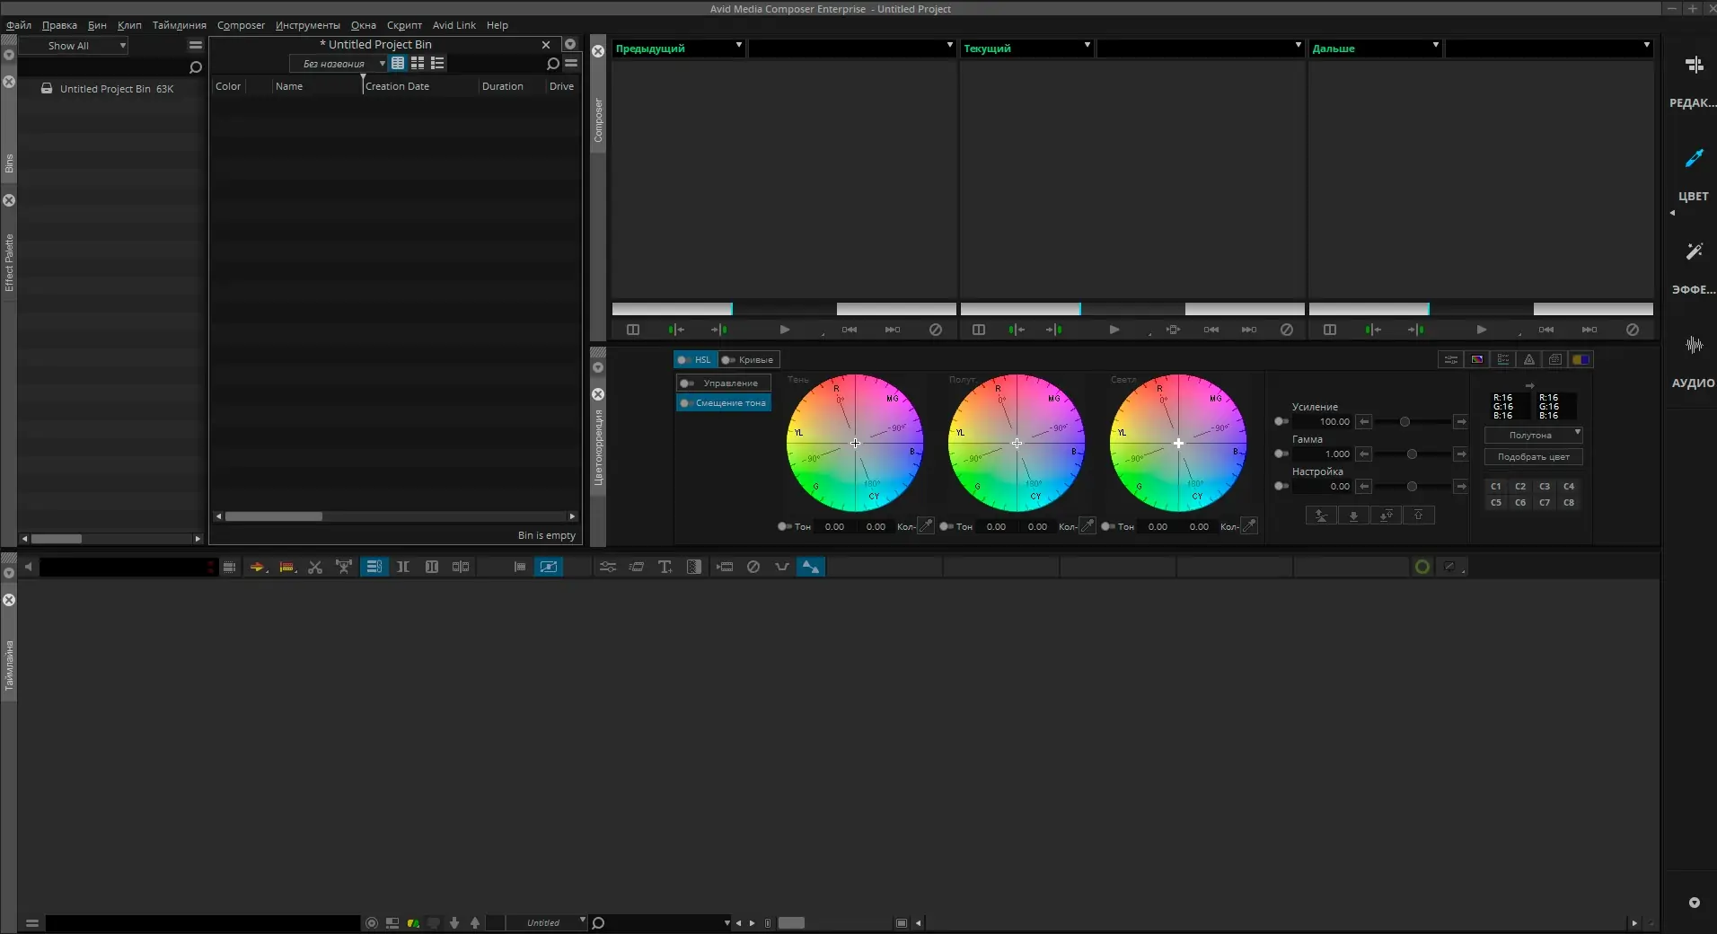Click the C6 color correction bucket

[1520, 503]
